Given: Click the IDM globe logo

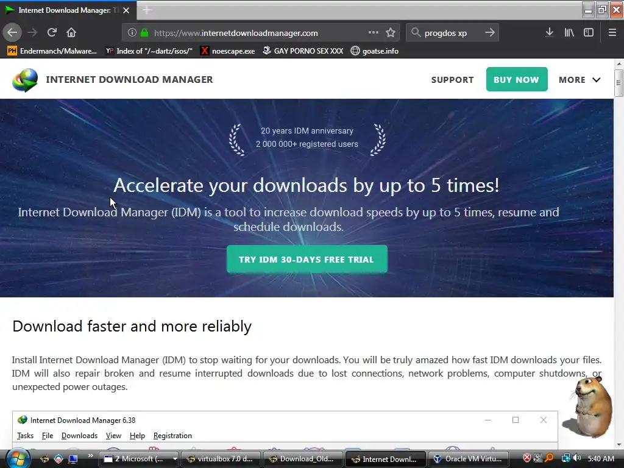Looking at the screenshot, I should click(x=25, y=80).
